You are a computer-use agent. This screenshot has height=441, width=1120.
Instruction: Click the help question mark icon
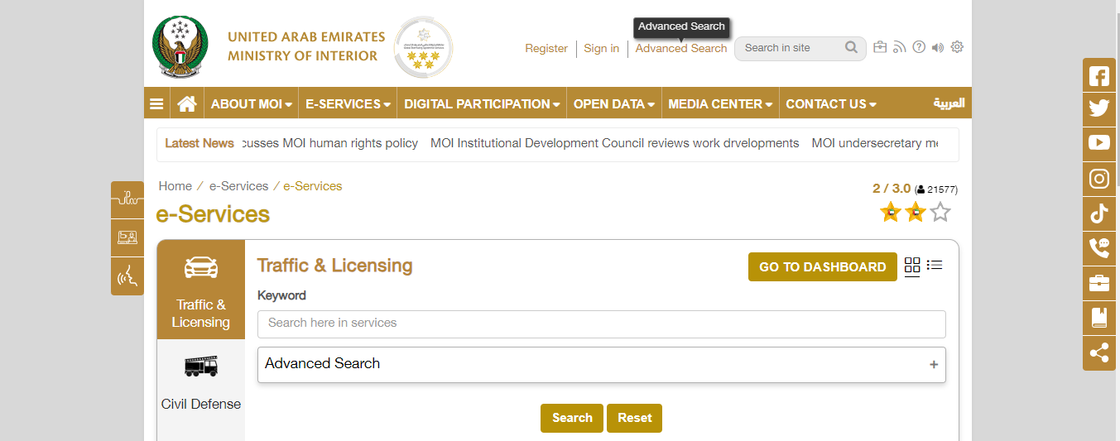tap(918, 48)
